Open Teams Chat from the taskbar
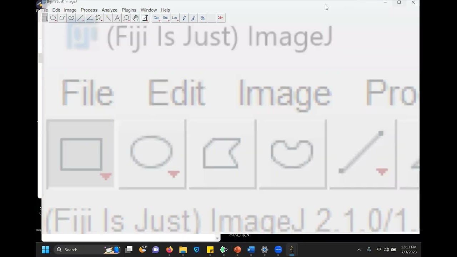The image size is (457, 257). (156, 250)
